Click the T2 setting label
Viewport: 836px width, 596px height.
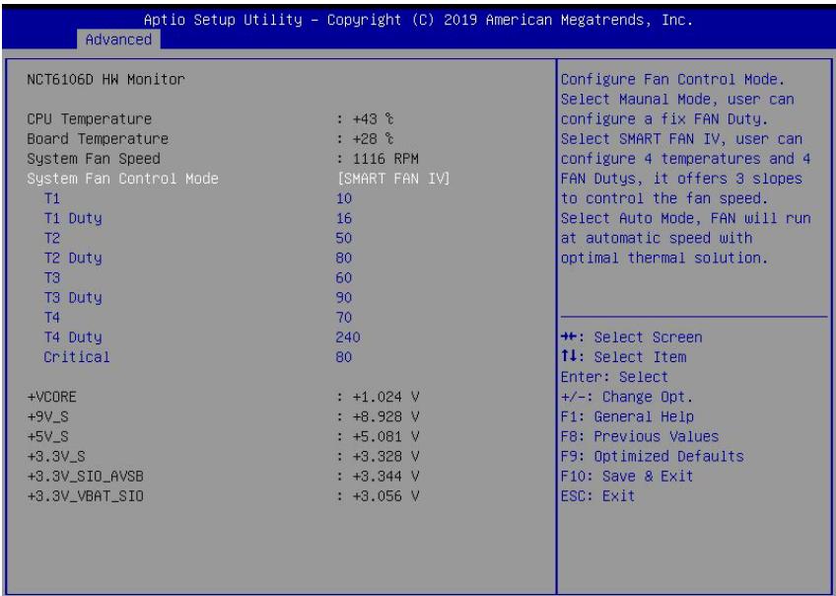[x=52, y=238]
